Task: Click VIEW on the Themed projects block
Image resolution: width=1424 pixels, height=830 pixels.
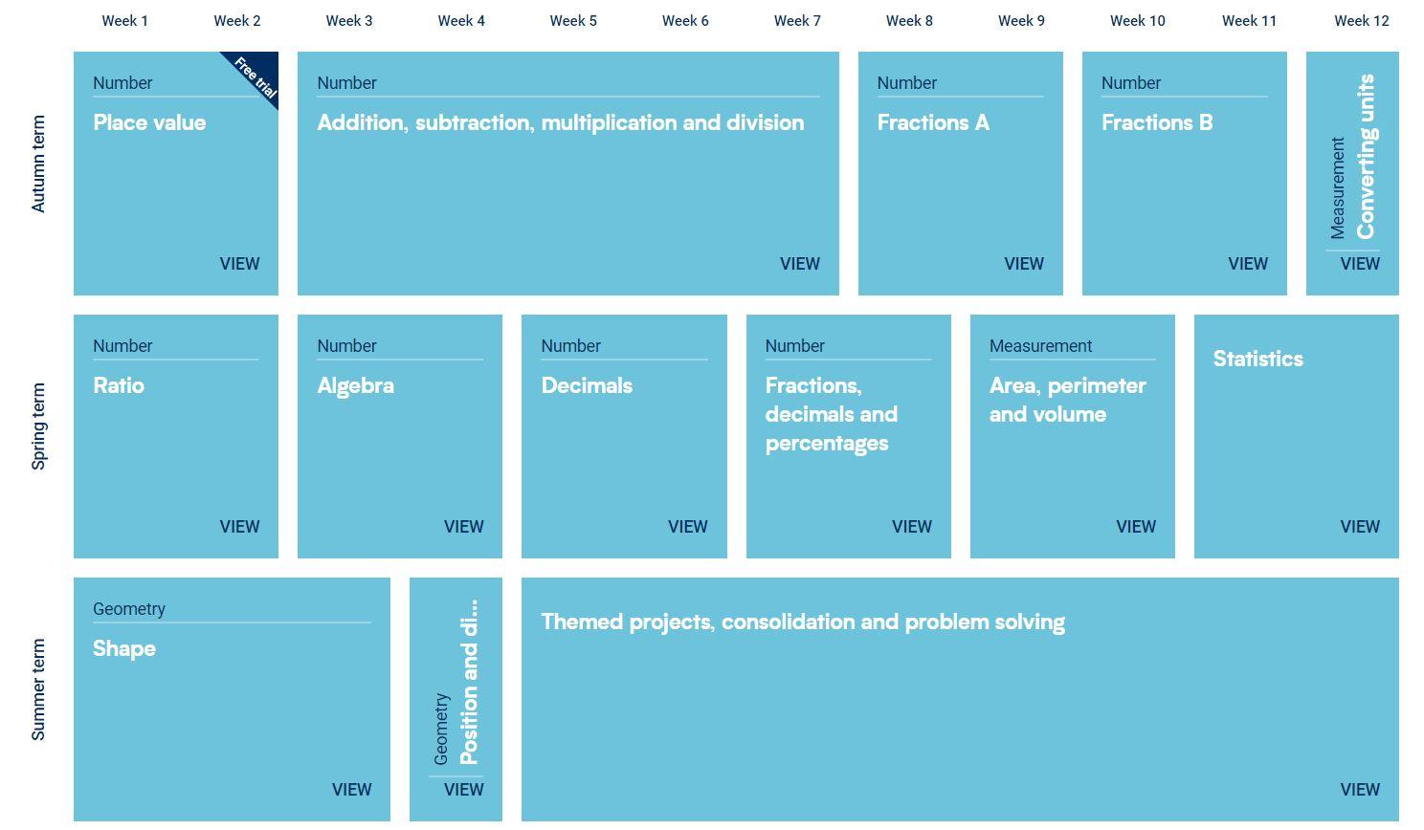Action: coord(1360,790)
